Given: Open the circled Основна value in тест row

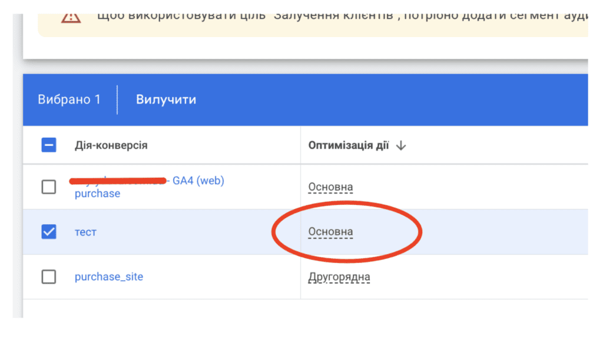Looking at the screenshot, I should [330, 232].
